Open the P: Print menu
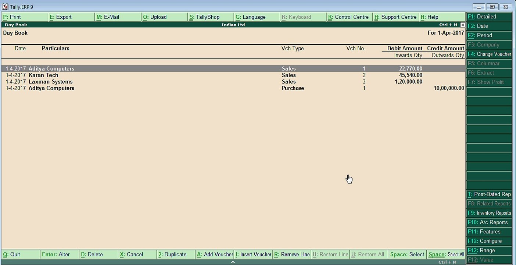This screenshot has height=265, width=516. pyautogui.click(x=25, y=17)
